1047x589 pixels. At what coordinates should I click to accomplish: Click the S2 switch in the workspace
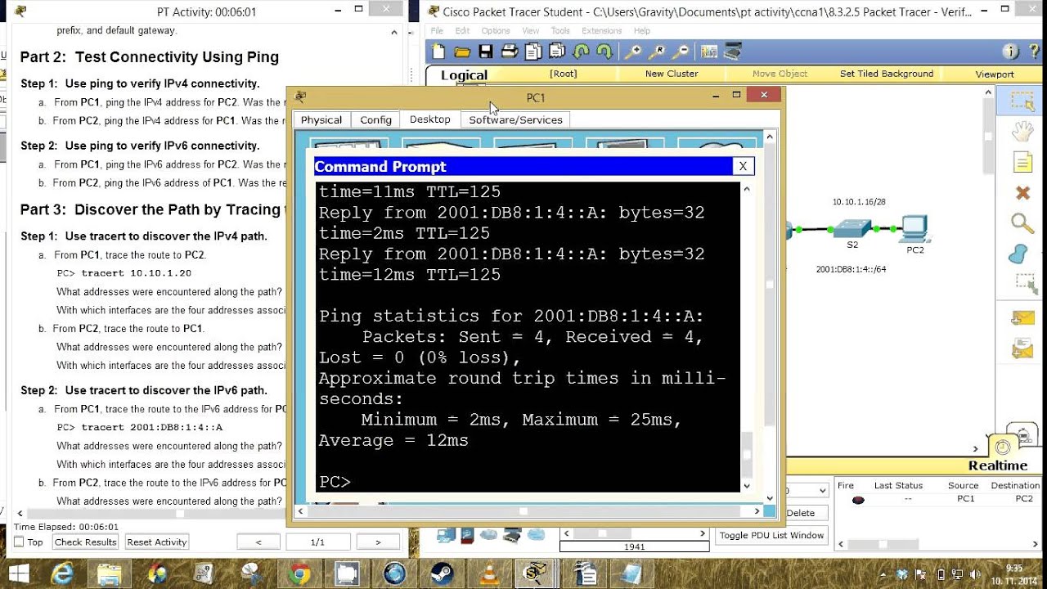tap(852, 229)
